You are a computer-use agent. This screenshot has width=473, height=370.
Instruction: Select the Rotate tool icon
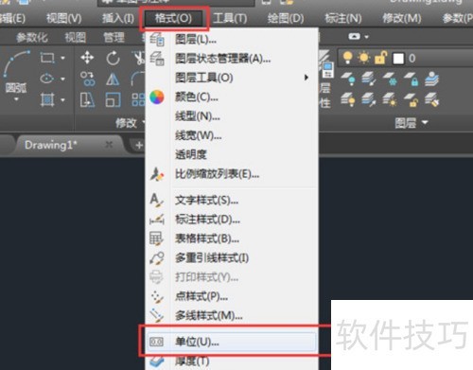click(x=113, y=58)
